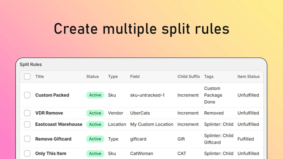The image size is (283, 159).
Task: Check the Remove Giftcard row checkbox
Action: point(27,139)
